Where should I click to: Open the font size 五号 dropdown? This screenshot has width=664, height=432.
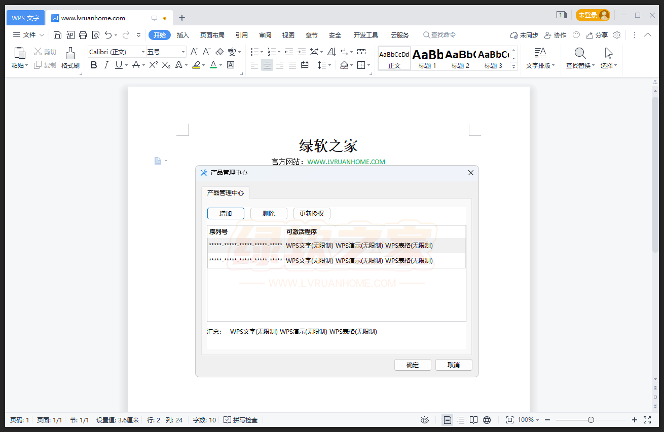[x=183, y=52]
